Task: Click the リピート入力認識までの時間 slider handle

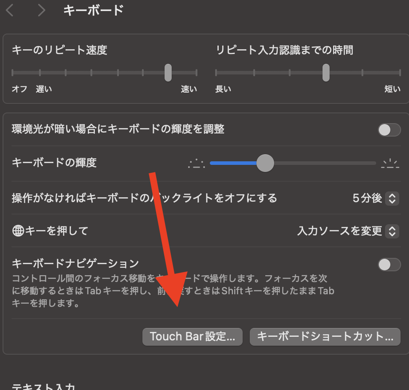Action: click(x=326, y=73)
